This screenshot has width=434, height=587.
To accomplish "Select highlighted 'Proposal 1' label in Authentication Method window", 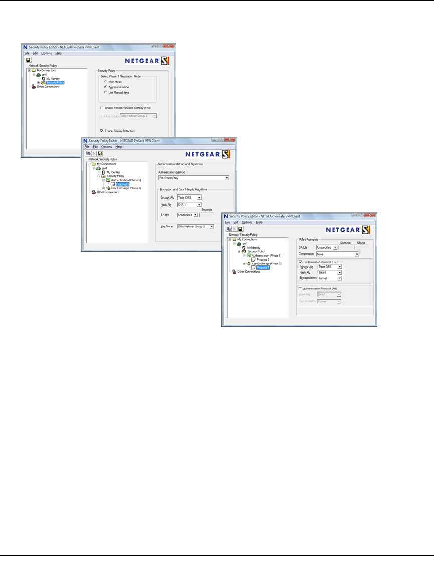I will pos(122,184).
